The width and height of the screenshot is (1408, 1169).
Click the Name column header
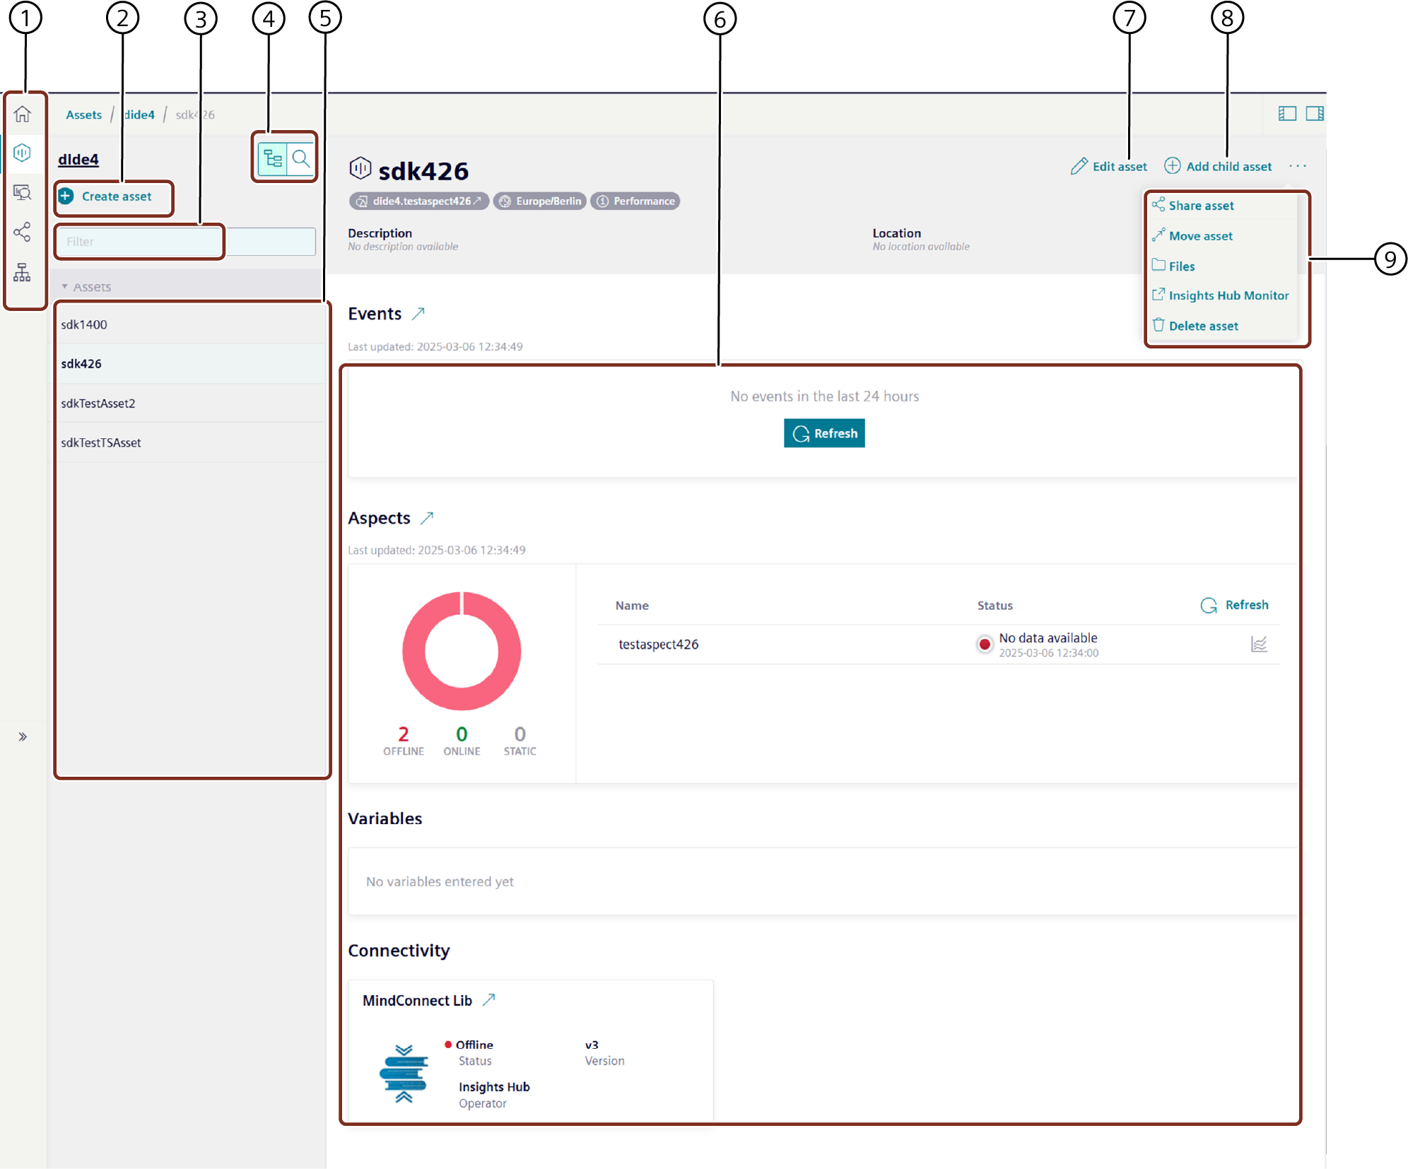(x=632, y=606)
